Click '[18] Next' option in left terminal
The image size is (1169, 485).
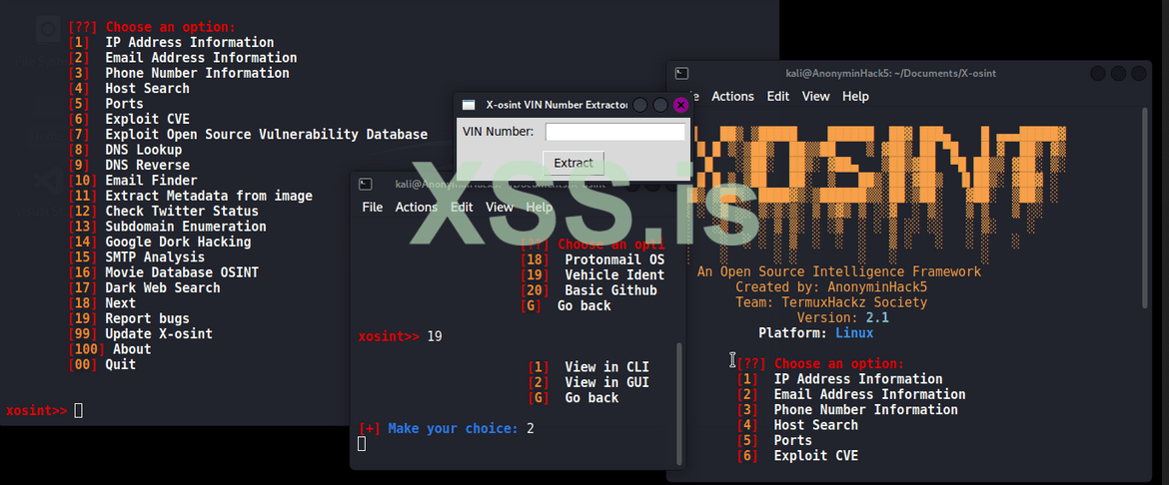click(102, 303)
